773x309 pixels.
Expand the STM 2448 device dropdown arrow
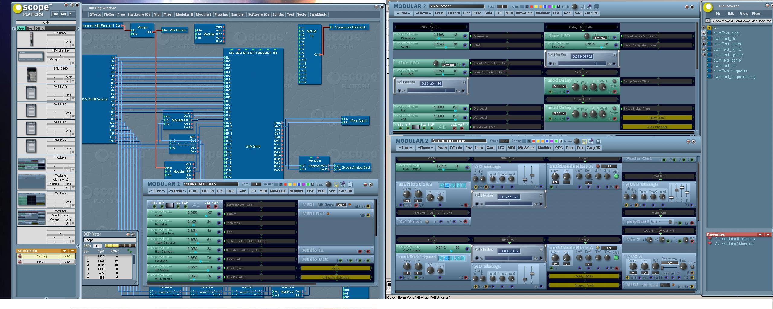tap(73, 81)
